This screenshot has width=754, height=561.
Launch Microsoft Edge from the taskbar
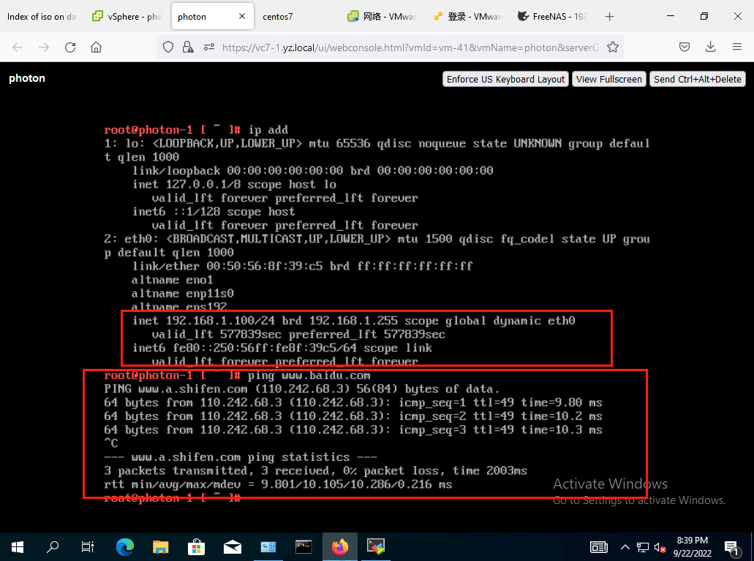click(x=125, y=546)
